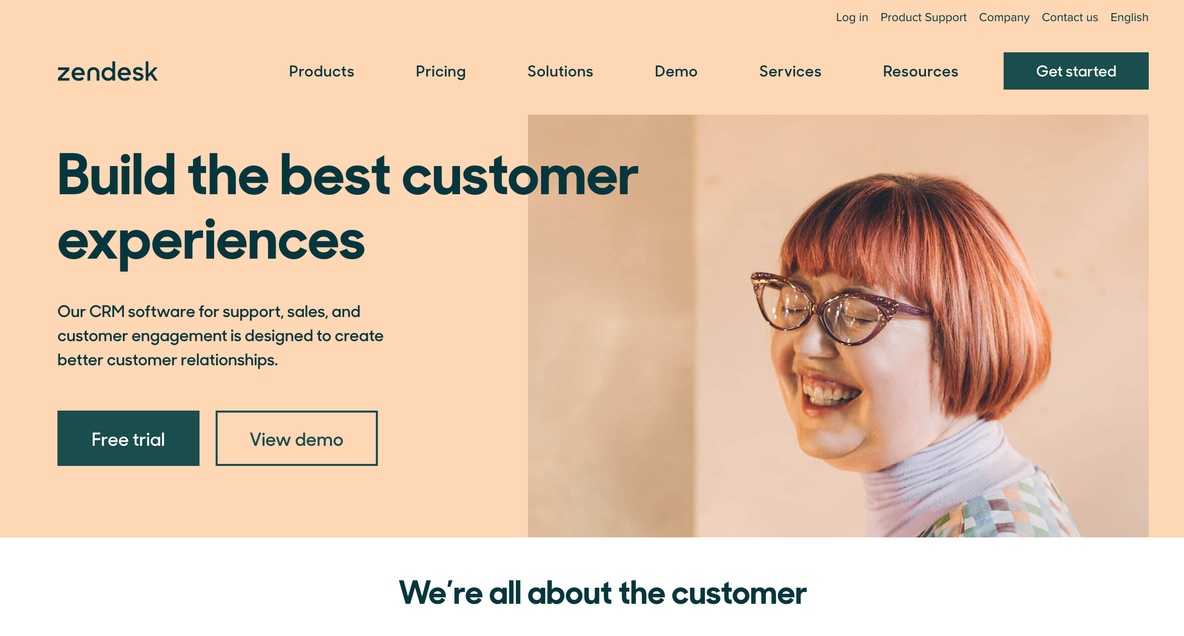Expand the Solutions navigation item
Image resolution: width=1184 pixels, height=636 pixels.
click(560, 71)
